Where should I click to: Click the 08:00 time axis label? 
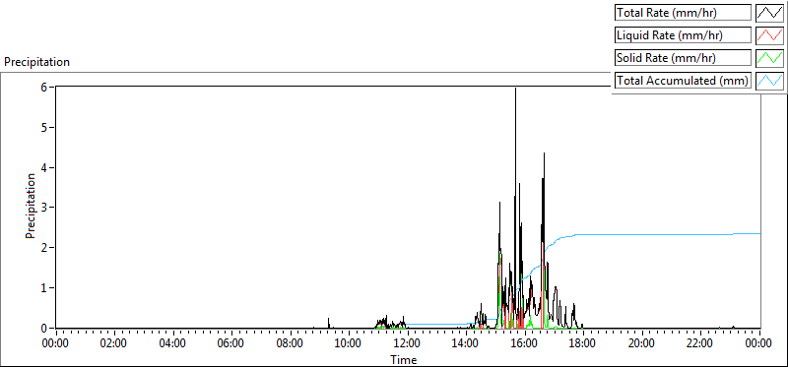(291, 343)
